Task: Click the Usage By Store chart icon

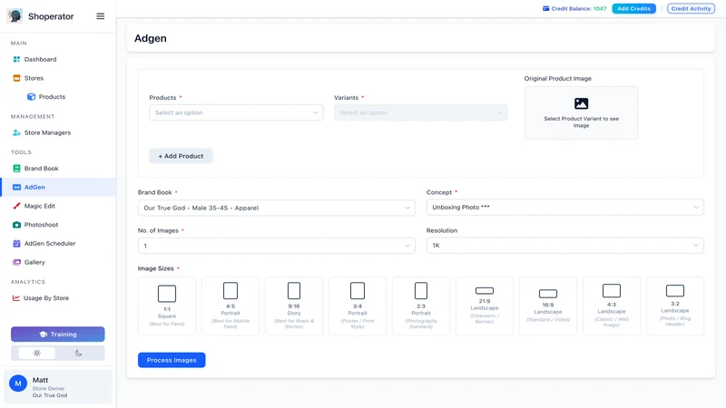Action: pyautogui.click(x=16, y=298)
